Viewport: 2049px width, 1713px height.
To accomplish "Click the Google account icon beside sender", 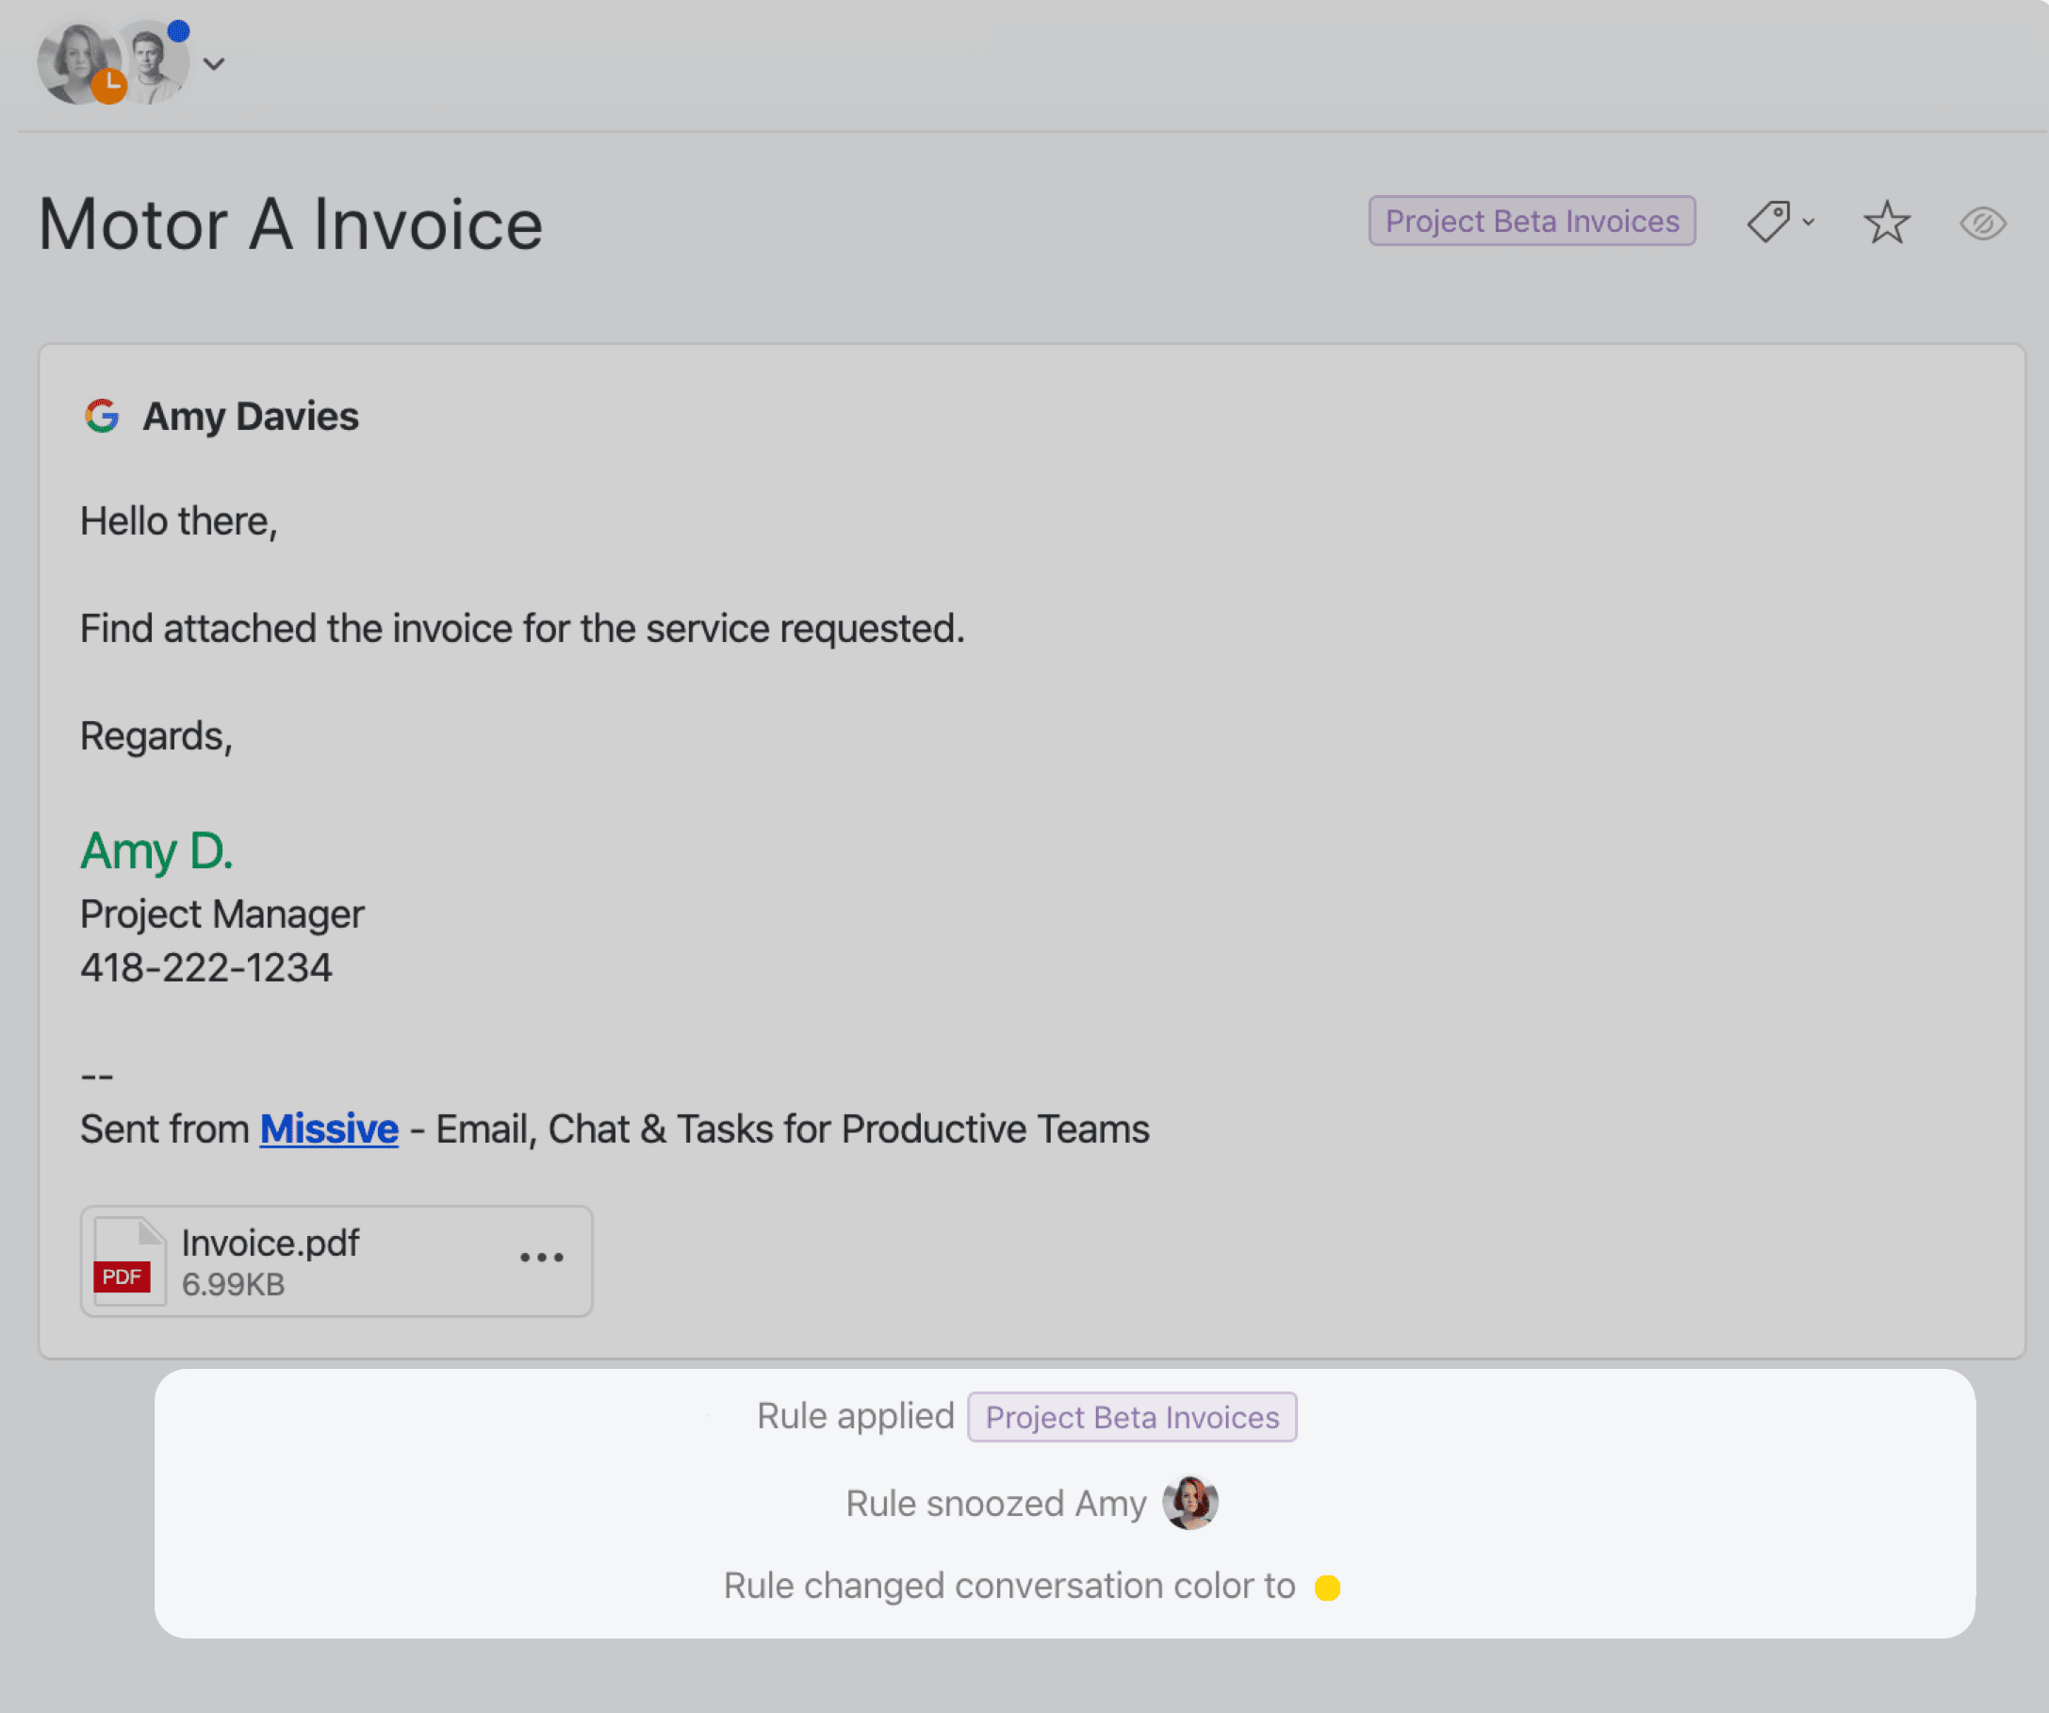I will 102,417.
